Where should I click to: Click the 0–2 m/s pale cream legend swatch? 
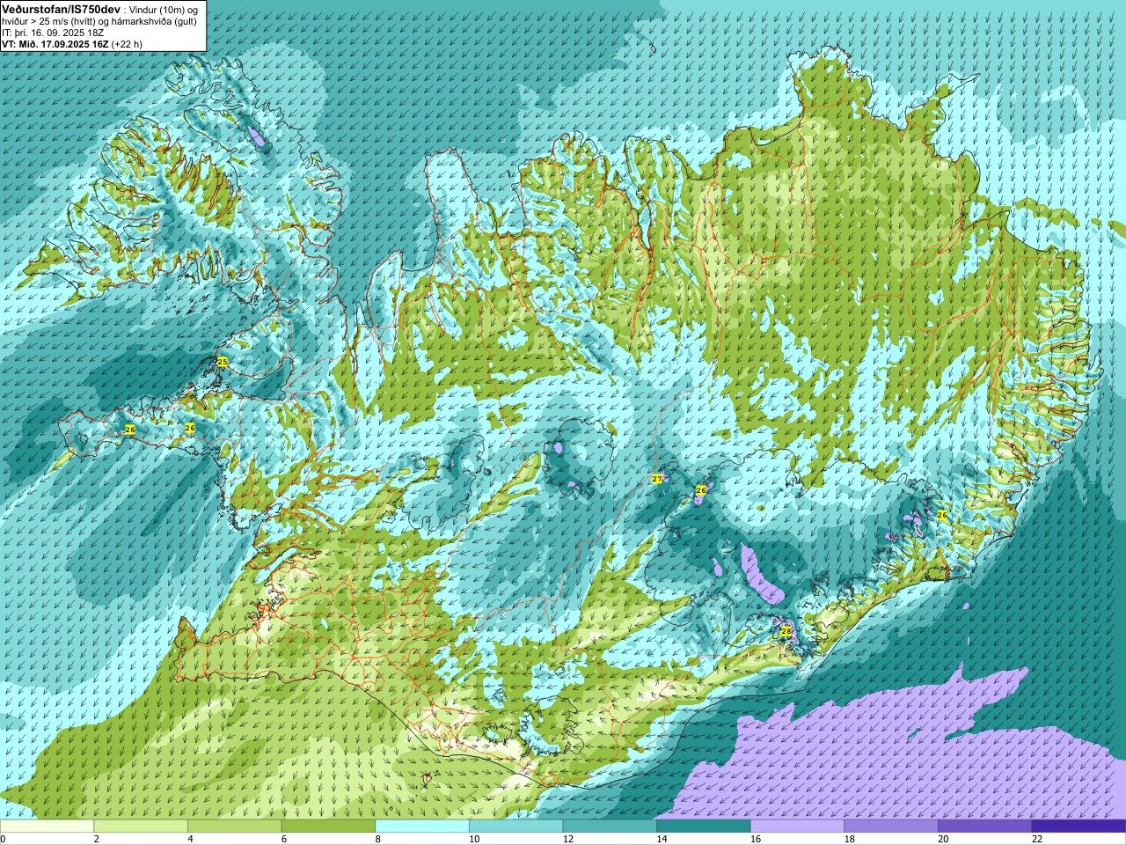(x=47, y=826)
